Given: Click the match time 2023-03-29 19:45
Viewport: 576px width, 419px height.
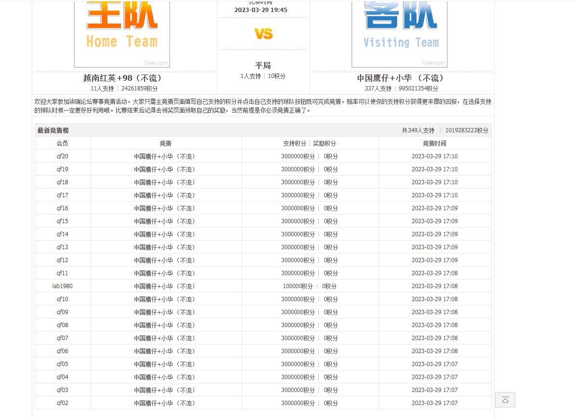Looking at the screenshot, I should (x=261, y=10).
